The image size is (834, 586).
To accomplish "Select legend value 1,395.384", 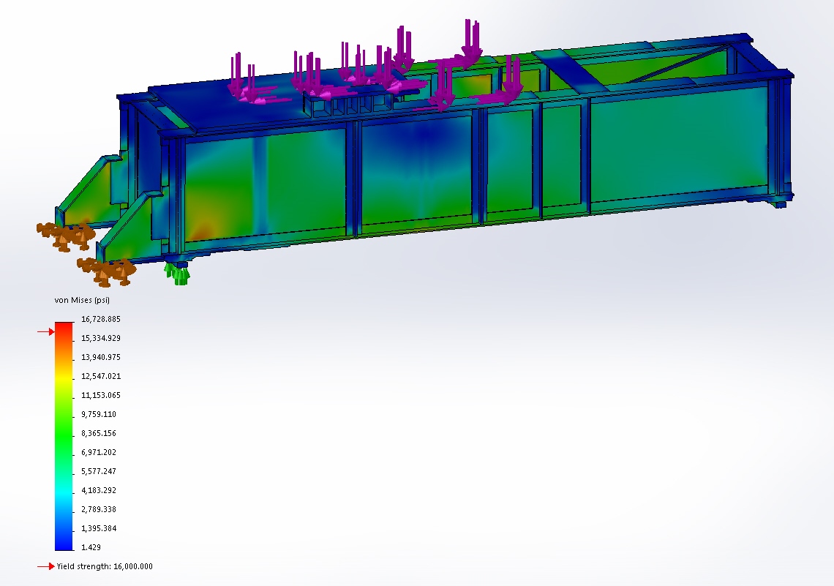I will click(x=99, y=528).
